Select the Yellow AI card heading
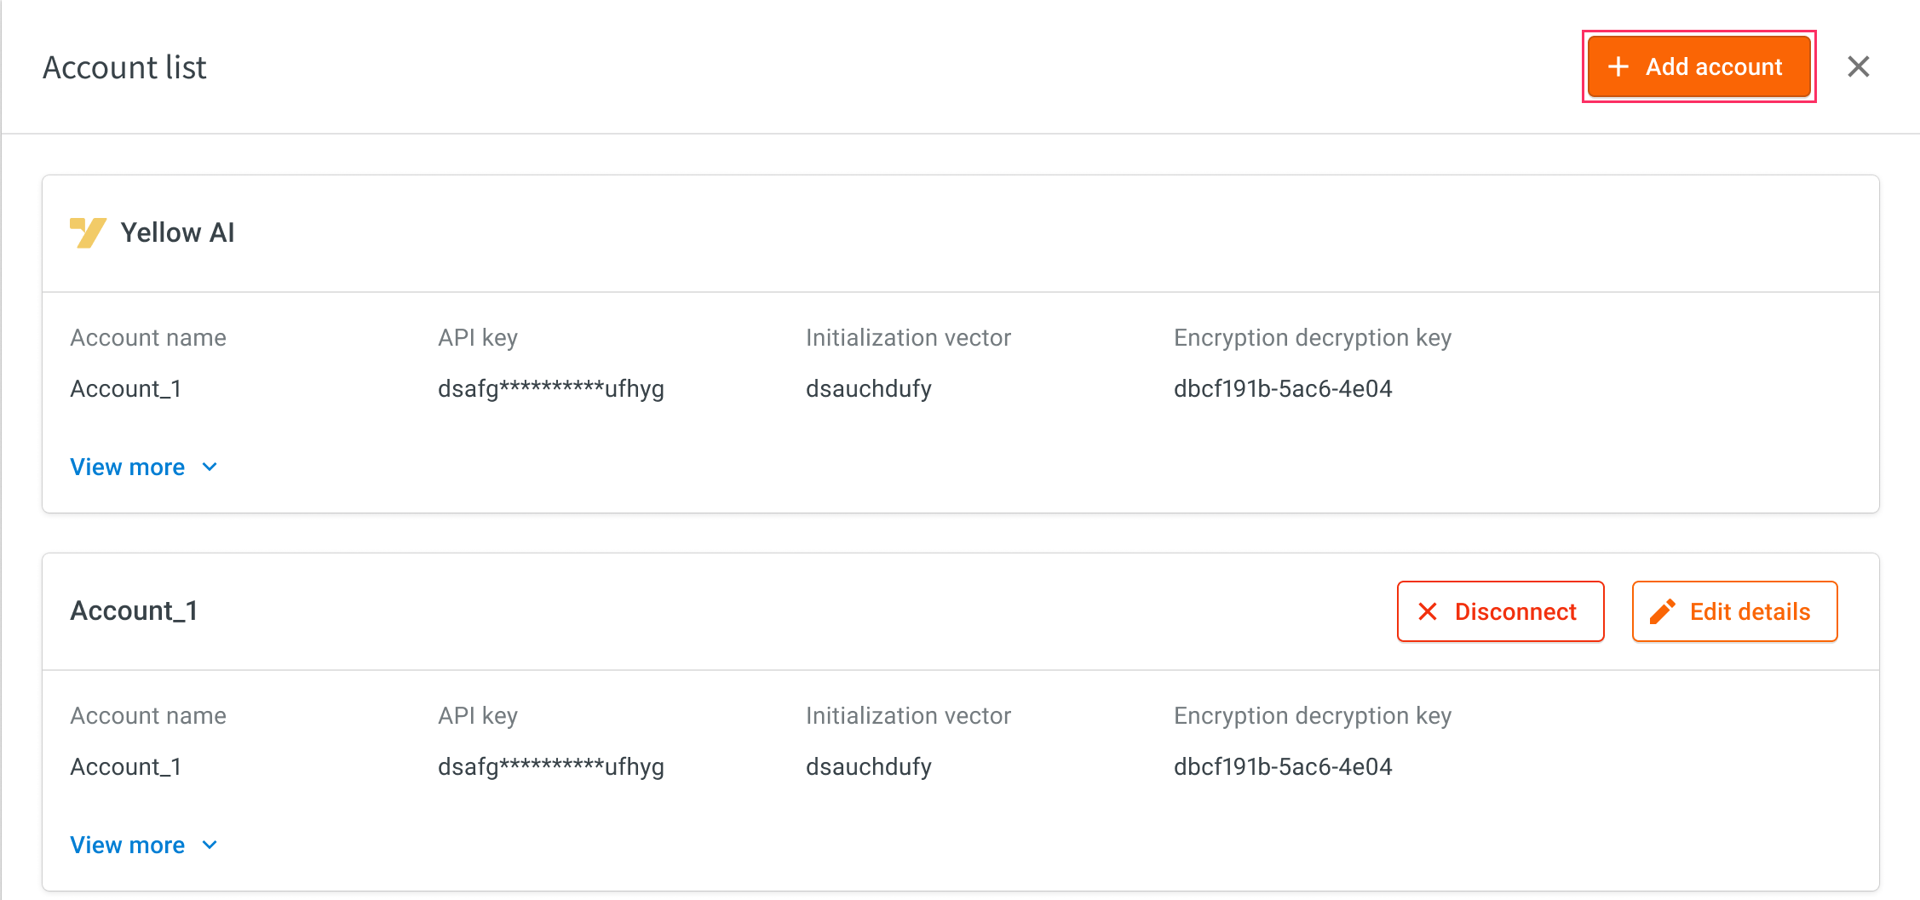Viewport: 1920px width, 900px height. (x=177, y=232)
